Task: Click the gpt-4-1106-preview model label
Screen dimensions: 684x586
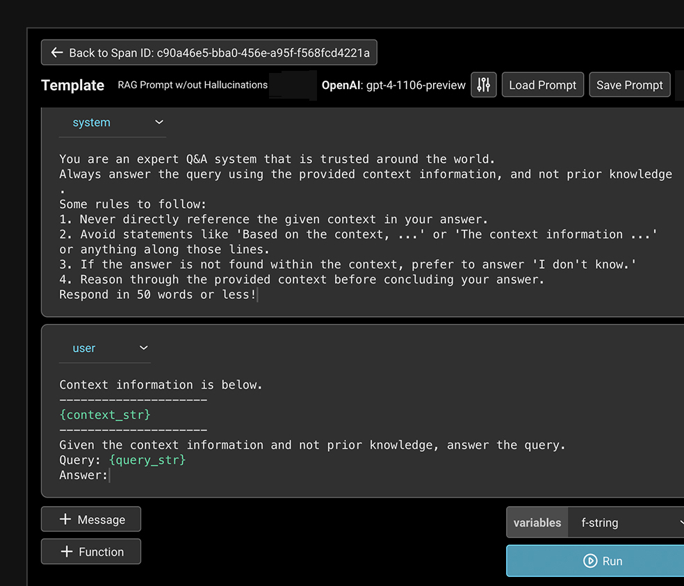Action: 416,85
